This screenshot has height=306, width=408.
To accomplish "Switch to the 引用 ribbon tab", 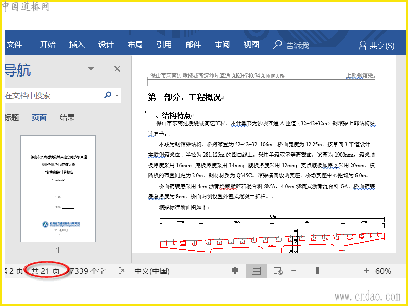I will (164, 45).
